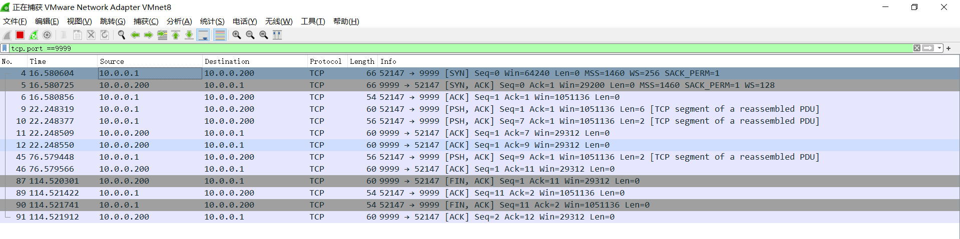Open the 工具(T) menu
Viewport: 960px width, 239px height.
coord(313,21)
